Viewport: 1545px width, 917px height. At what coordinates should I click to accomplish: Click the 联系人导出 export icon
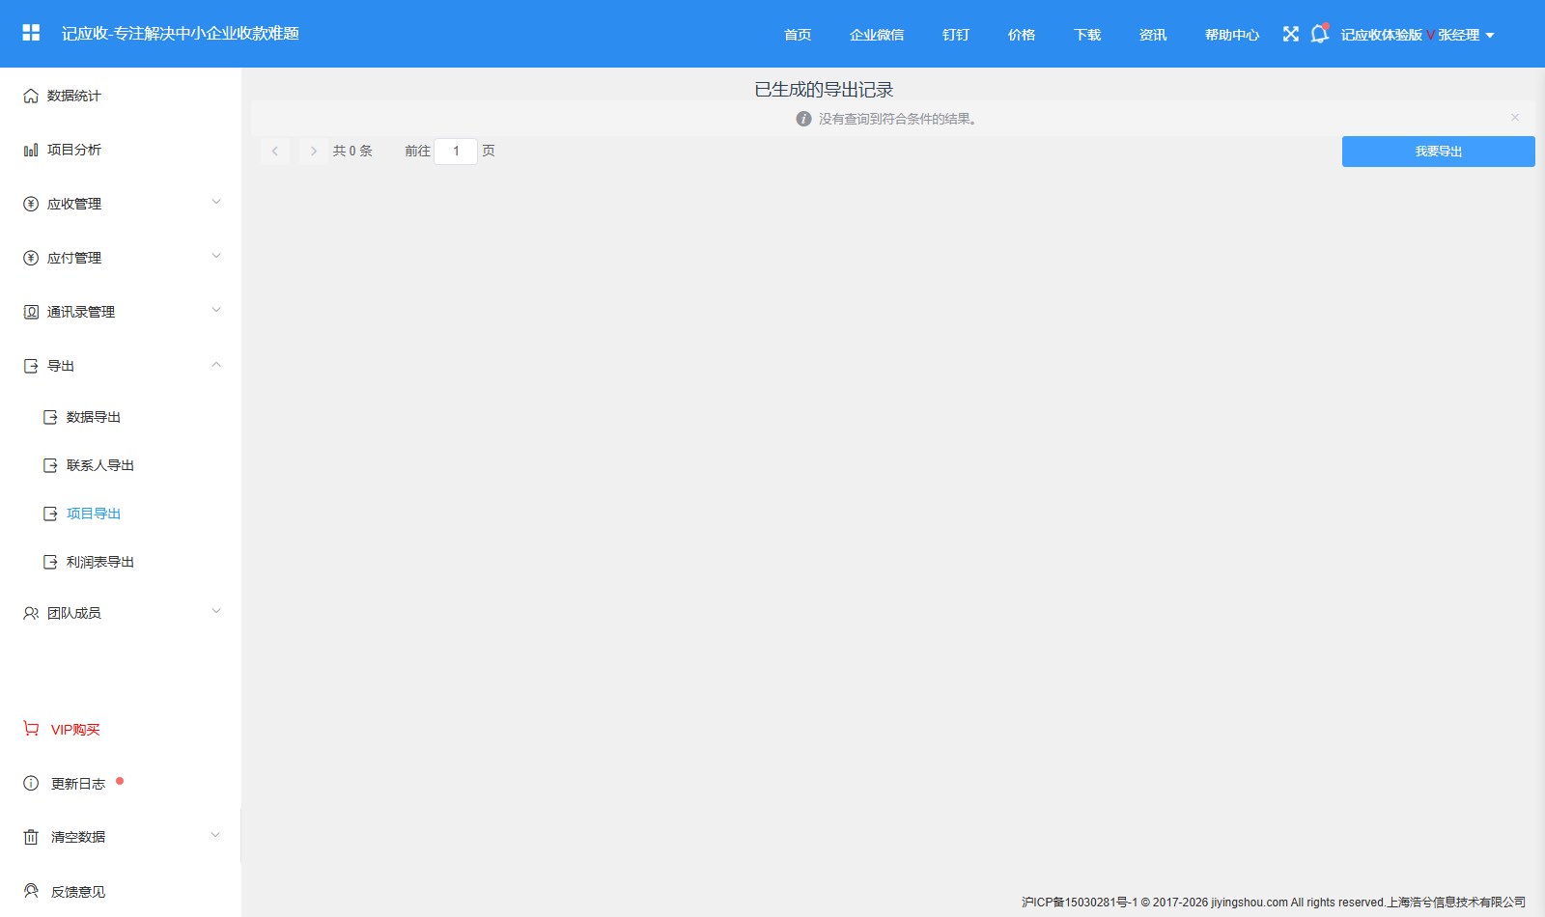[50, 465]
